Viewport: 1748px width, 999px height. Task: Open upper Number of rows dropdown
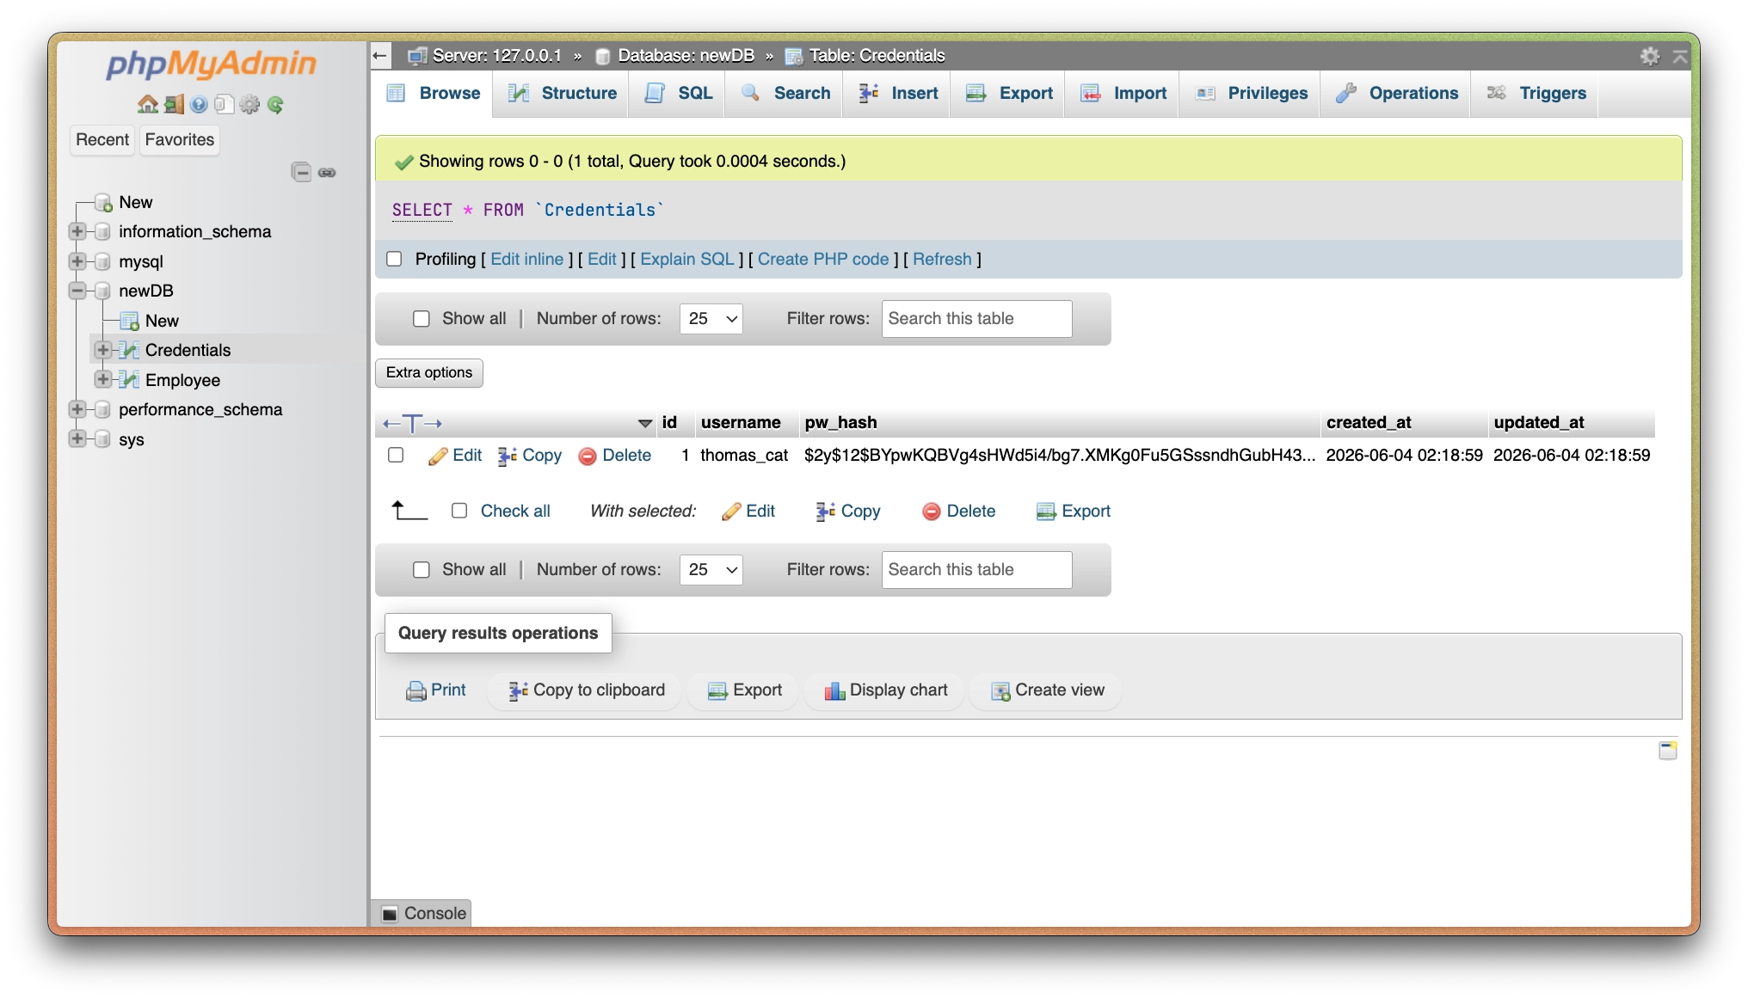pos(711,319)
